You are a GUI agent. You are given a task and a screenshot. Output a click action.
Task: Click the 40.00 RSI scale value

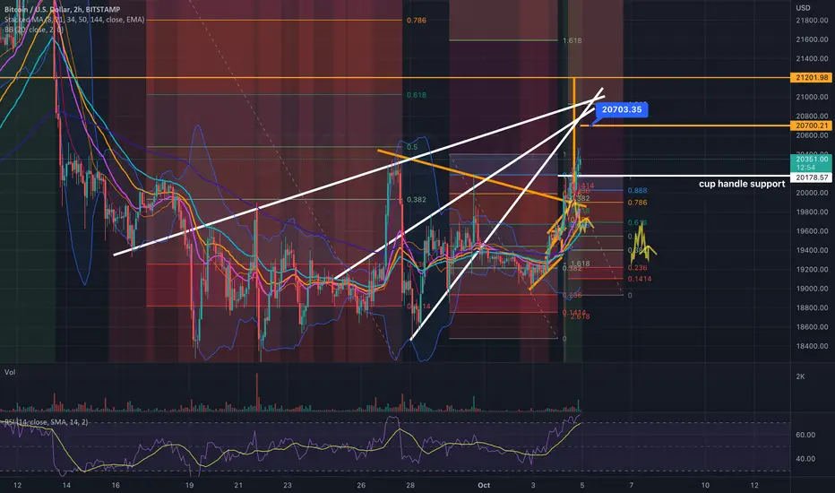[805, 458]
